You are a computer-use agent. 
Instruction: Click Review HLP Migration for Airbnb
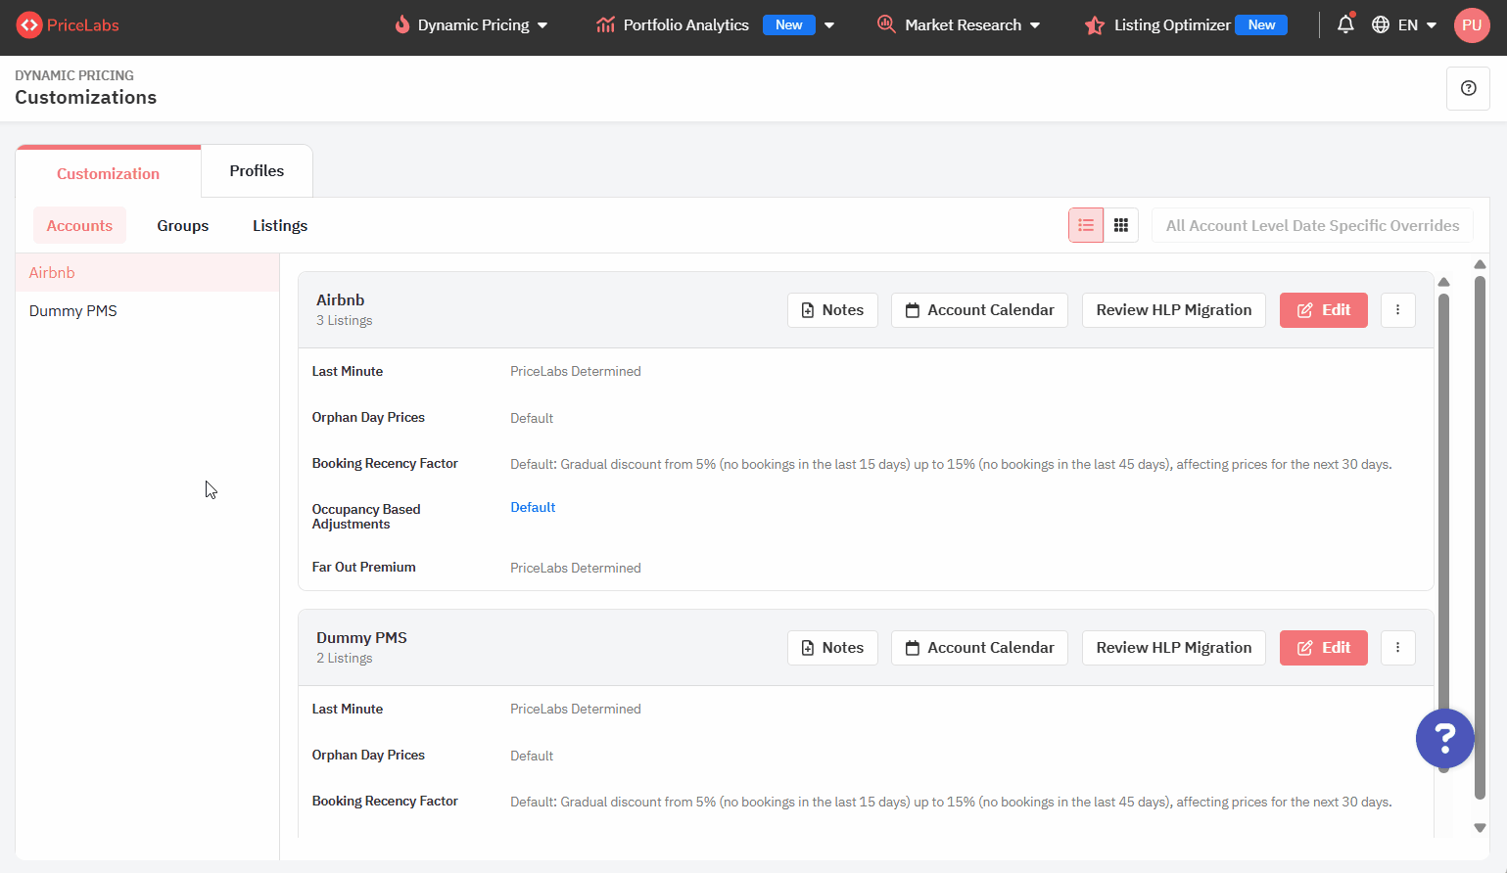[x=1174, y=310]
